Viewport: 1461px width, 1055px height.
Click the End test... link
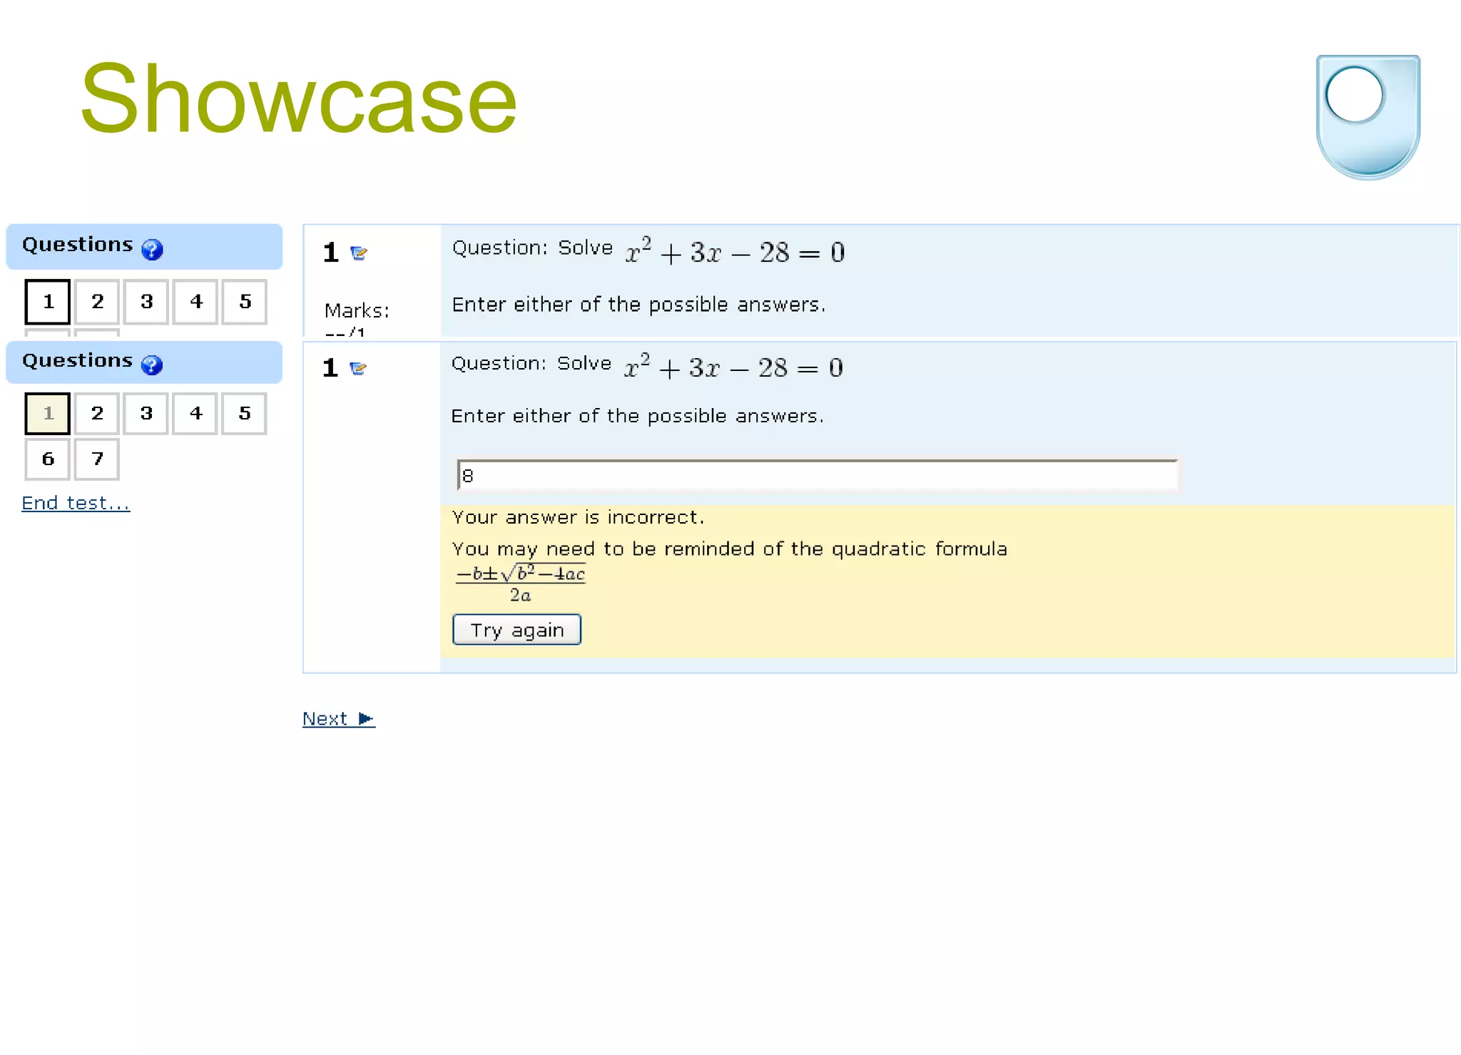(76, 503)
